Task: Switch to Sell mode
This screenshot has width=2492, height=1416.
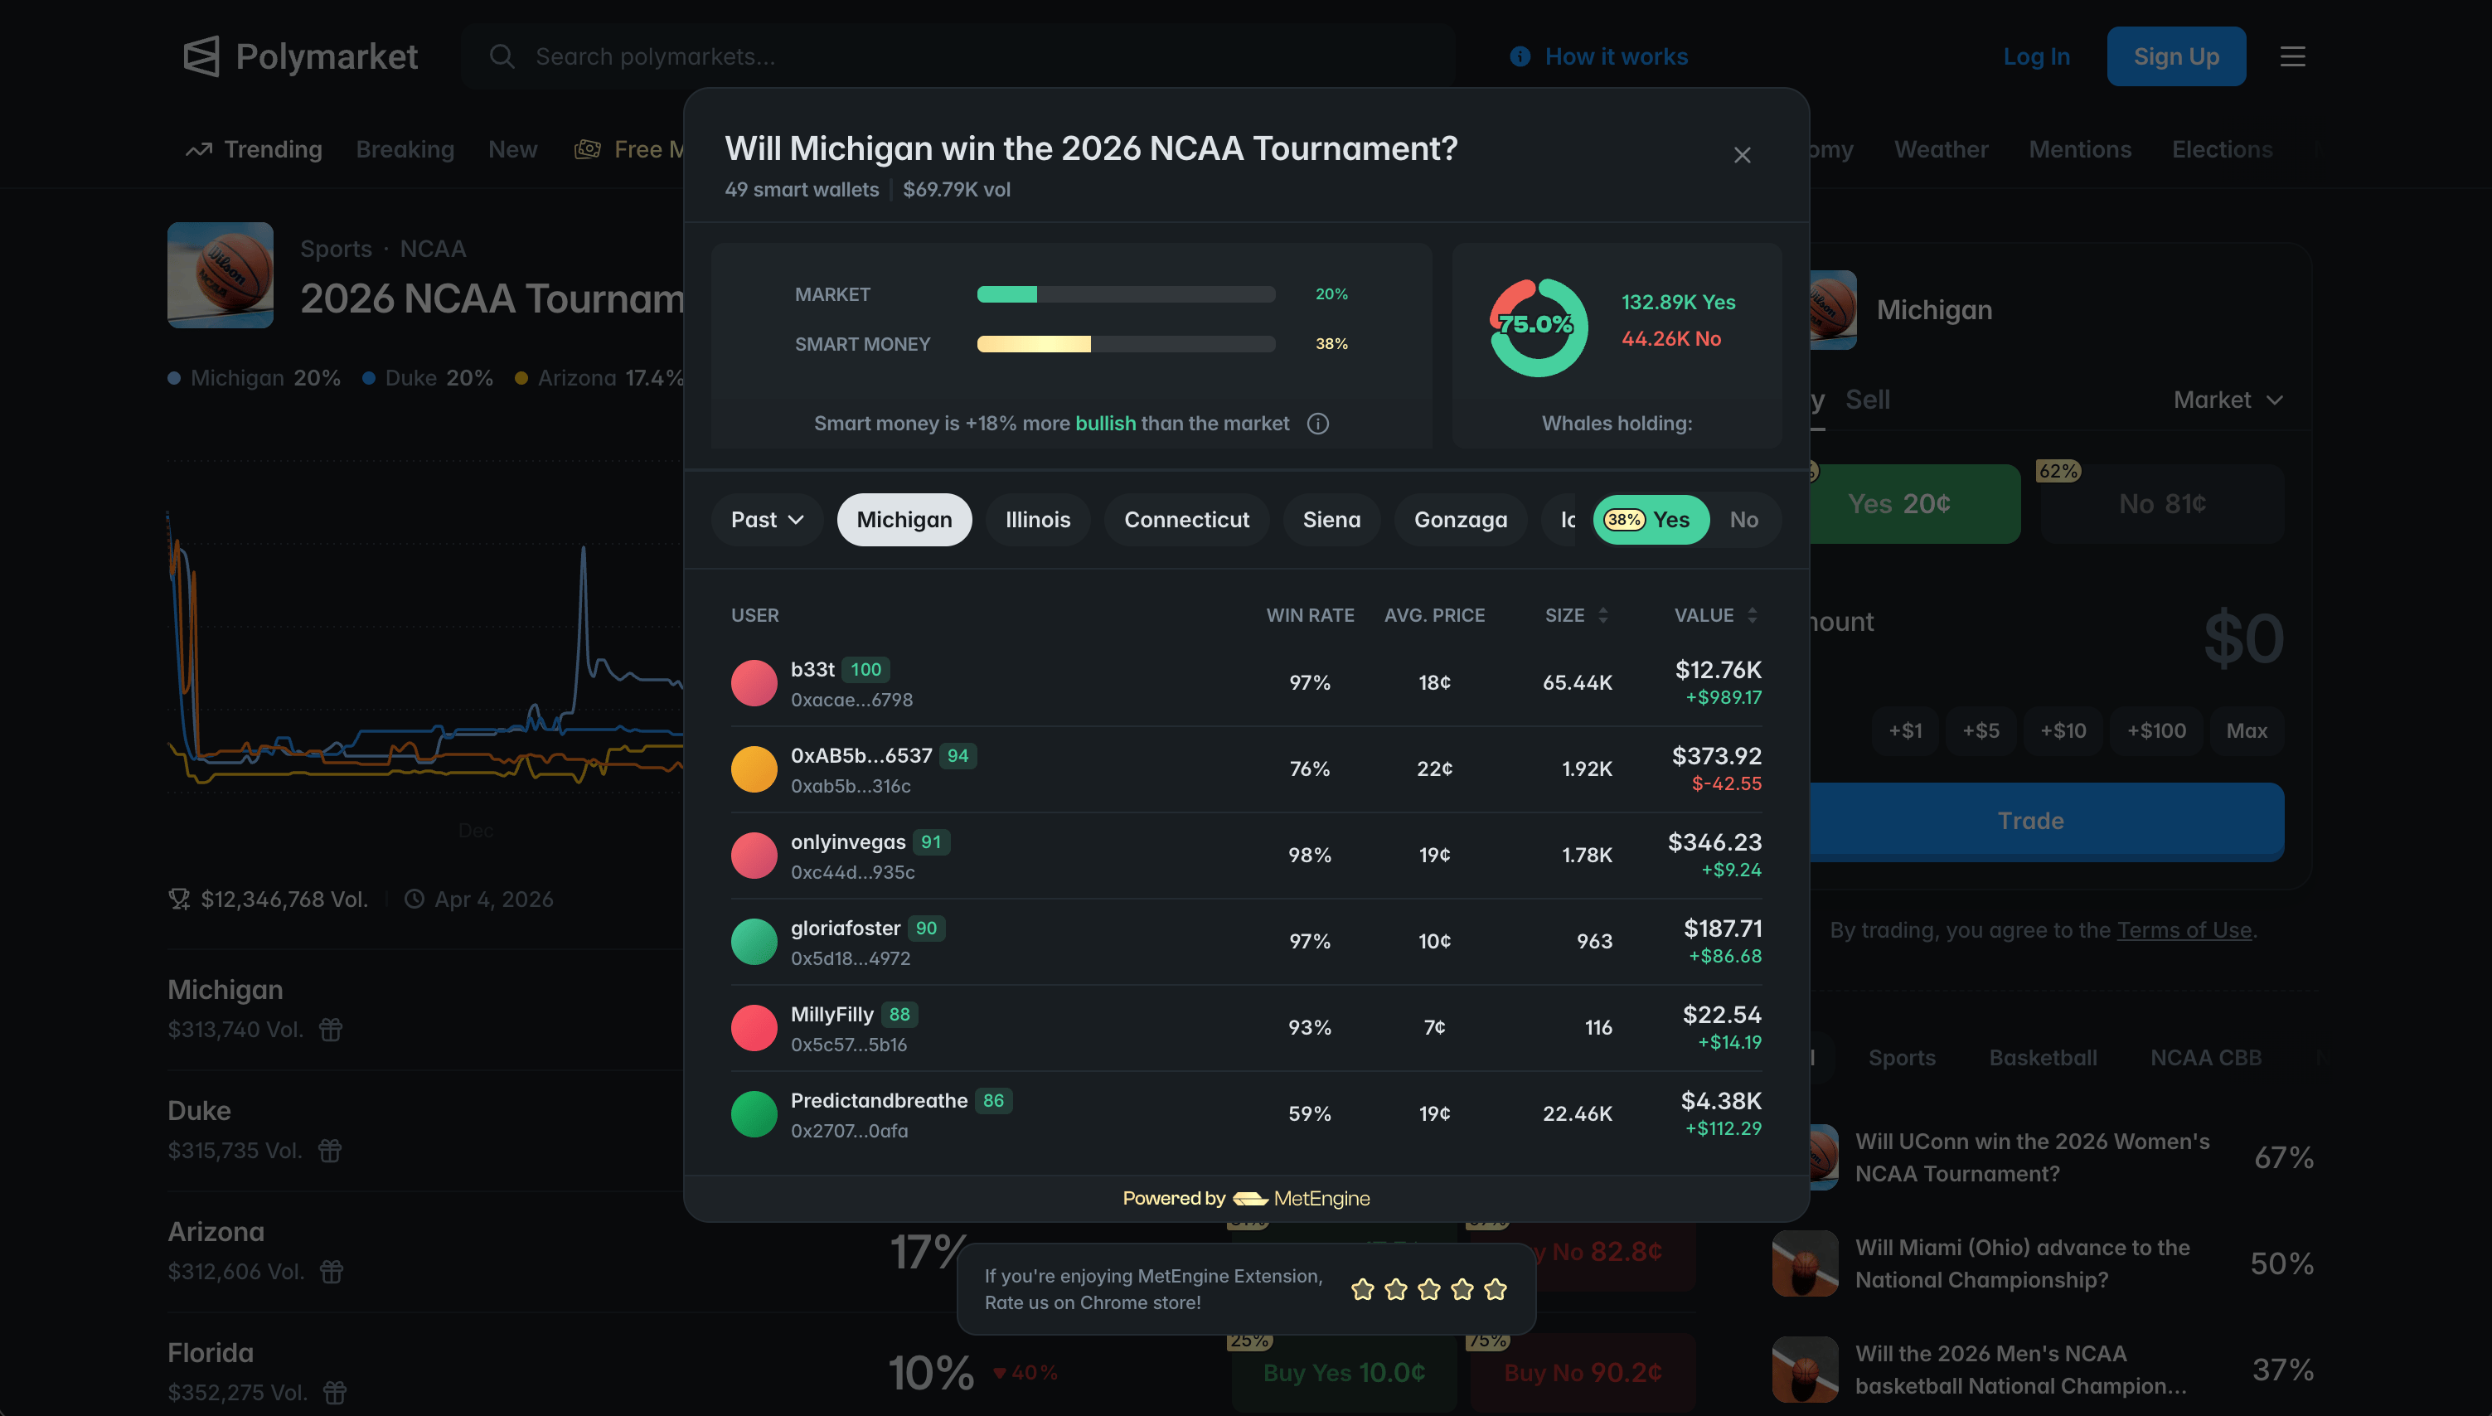Action: pos(1867,400)
